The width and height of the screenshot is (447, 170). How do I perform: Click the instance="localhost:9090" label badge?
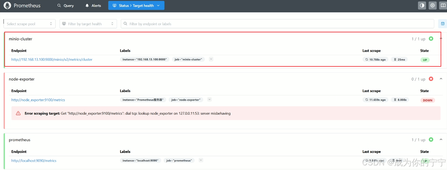click(x=140, y=160)
